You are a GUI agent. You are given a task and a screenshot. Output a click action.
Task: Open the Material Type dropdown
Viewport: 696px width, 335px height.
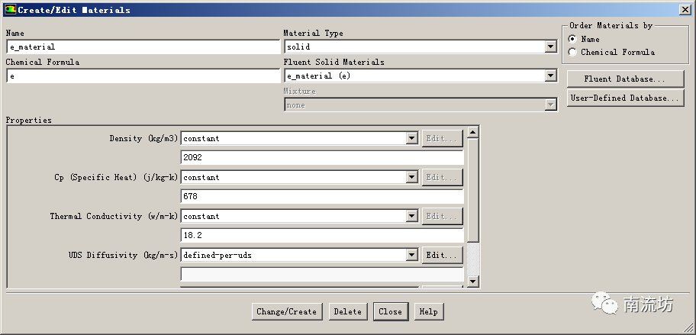(x=551, y=47)
